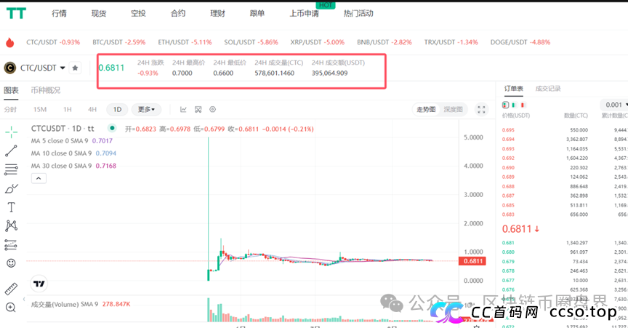The width and height of the screenshot is (628, 328).
Task: Click the TT exchange logo
Action: (x=17, y=13)
